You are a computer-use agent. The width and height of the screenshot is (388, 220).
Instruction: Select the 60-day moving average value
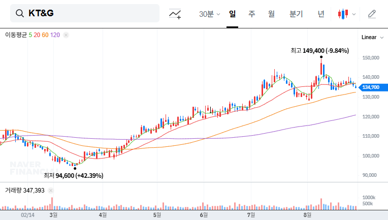click(x=45, y=35)
